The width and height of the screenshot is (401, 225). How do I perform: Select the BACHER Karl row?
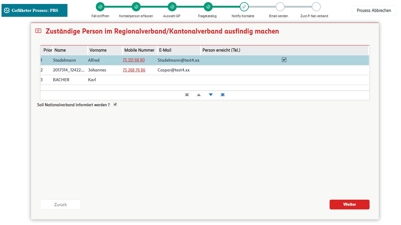click(x=61, y=80)
